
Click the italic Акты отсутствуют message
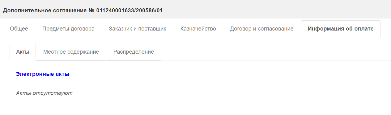click(x=44, y=93)
